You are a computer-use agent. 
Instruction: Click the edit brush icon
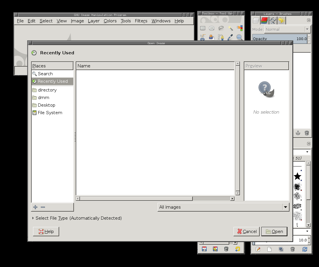pyautogui.click(x=258, y=249)
